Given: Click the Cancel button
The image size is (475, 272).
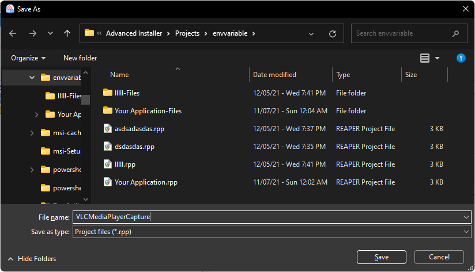Looking at the screenshot, I should pyautogui.click(x=439, y=257).
